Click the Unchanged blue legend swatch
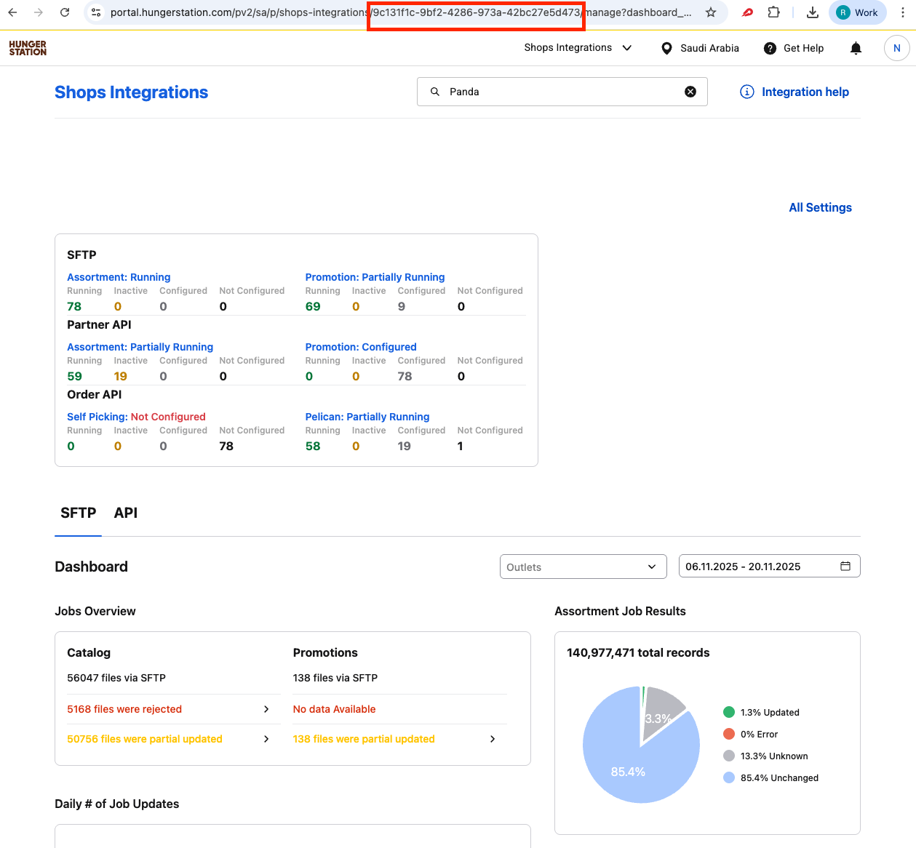This screenshot has width=916, height=848. coord(729,777)
